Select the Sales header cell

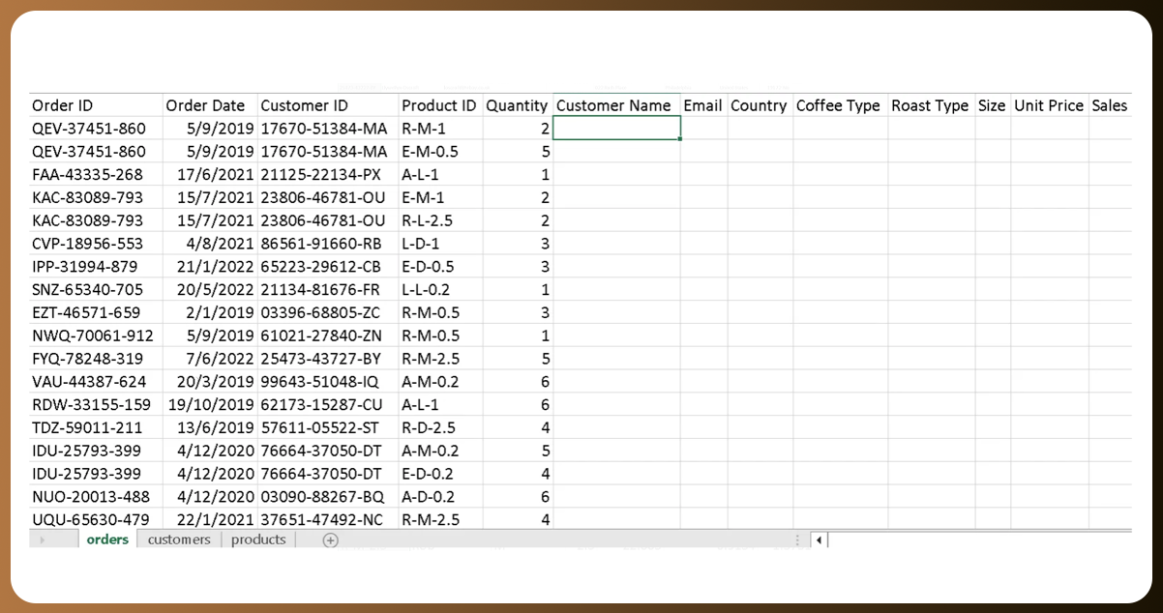pos(1110,105)
